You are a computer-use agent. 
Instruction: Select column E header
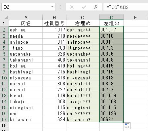(135, 18)
